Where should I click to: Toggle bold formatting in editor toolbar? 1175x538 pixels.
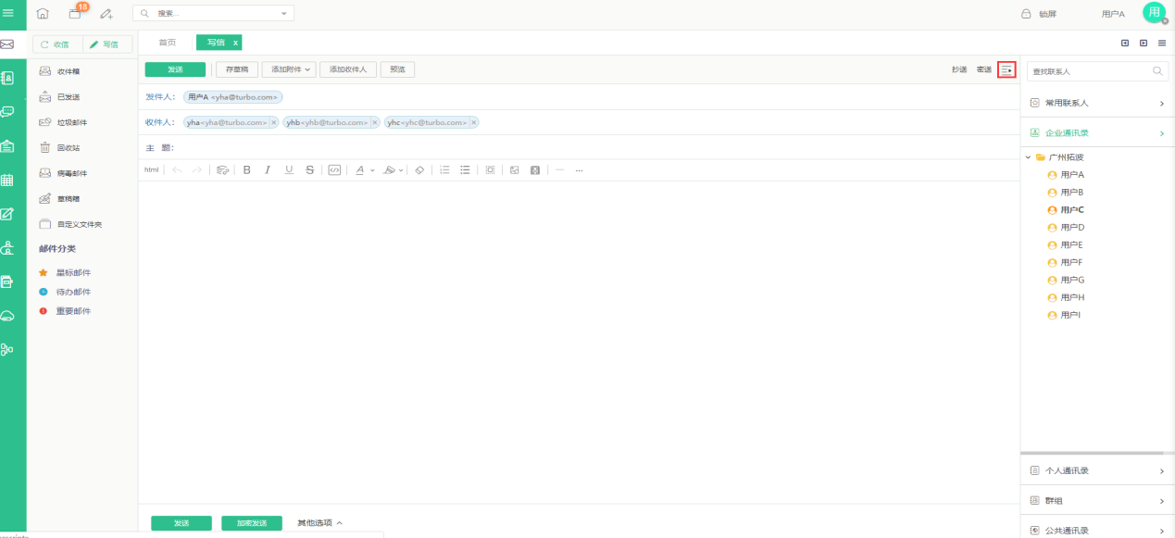click(x=246, y=170)
